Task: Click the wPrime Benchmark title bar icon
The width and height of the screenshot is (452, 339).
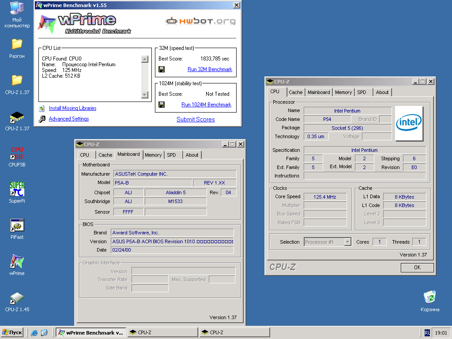Action: click(39, 5)
